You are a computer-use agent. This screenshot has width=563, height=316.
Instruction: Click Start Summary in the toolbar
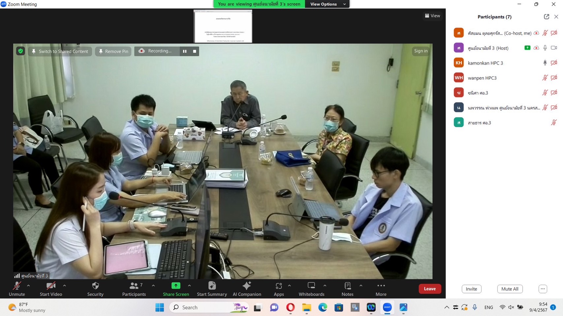pyautogui.click(x=212, y=289)
